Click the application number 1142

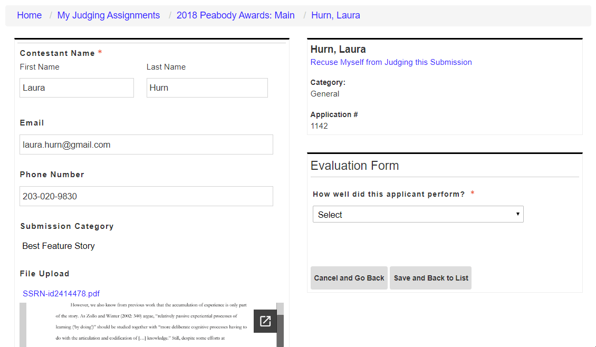(319, 126)
